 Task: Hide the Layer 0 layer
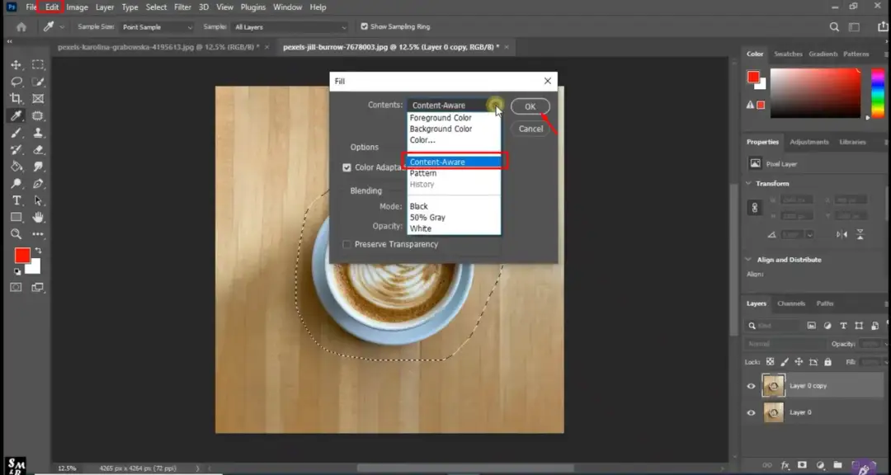[751, 412]
